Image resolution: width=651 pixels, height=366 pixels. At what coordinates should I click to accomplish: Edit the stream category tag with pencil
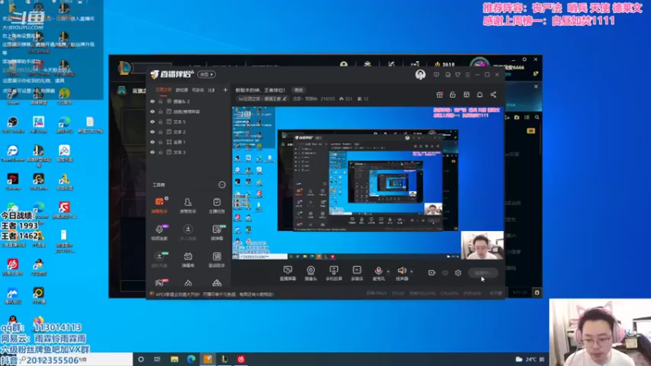tap(284, 98)
